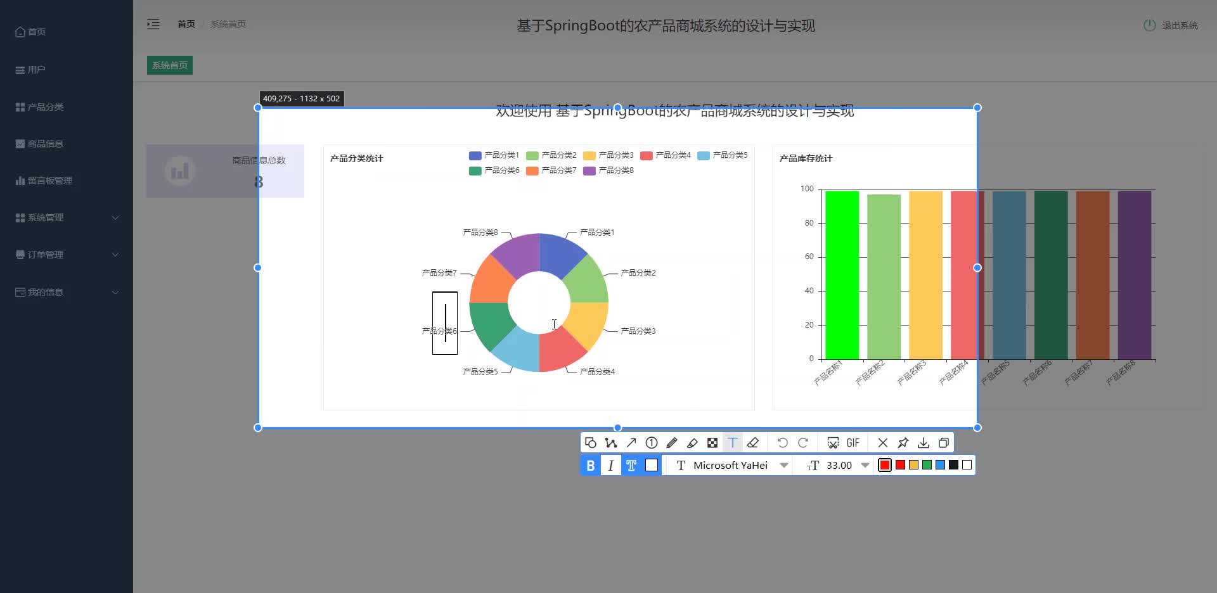Save screenshot with download icon
The height and width of the screenshot is (593, 1217).
point(924,443)
